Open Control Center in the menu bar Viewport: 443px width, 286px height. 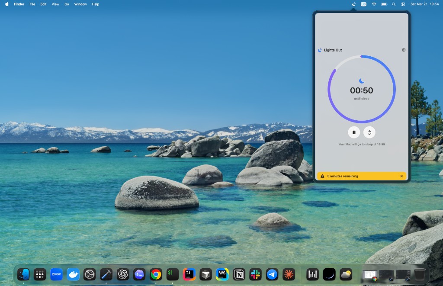[x=403, y=4]
